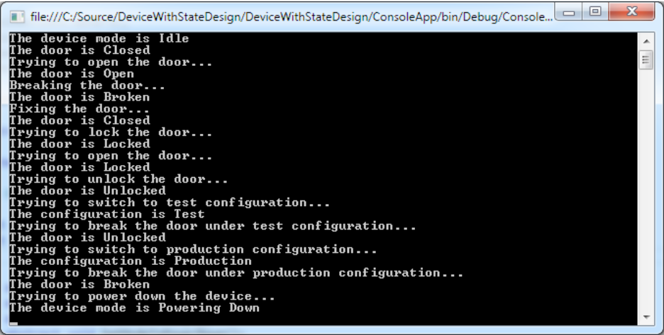The image size is (664, 335).
Task: Click "The configuration is Test" output
Action: pos(106,215)
